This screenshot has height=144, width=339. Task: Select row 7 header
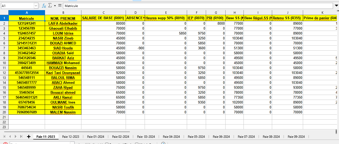coord(4,48)
